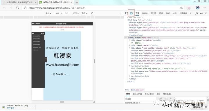Open DevTools three-dot customize menu

point(201,13)
